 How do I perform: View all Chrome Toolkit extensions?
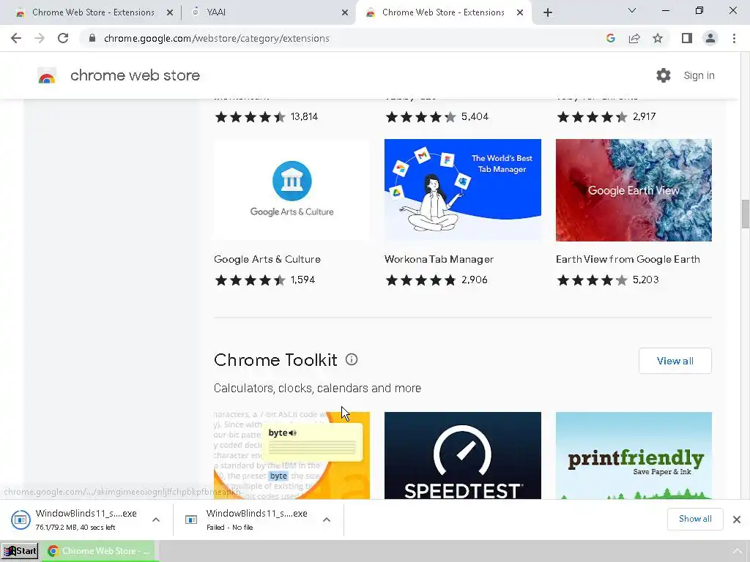pos(675,361)
